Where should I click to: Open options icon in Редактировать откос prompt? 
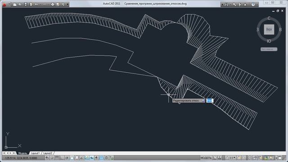click(203, 100)
